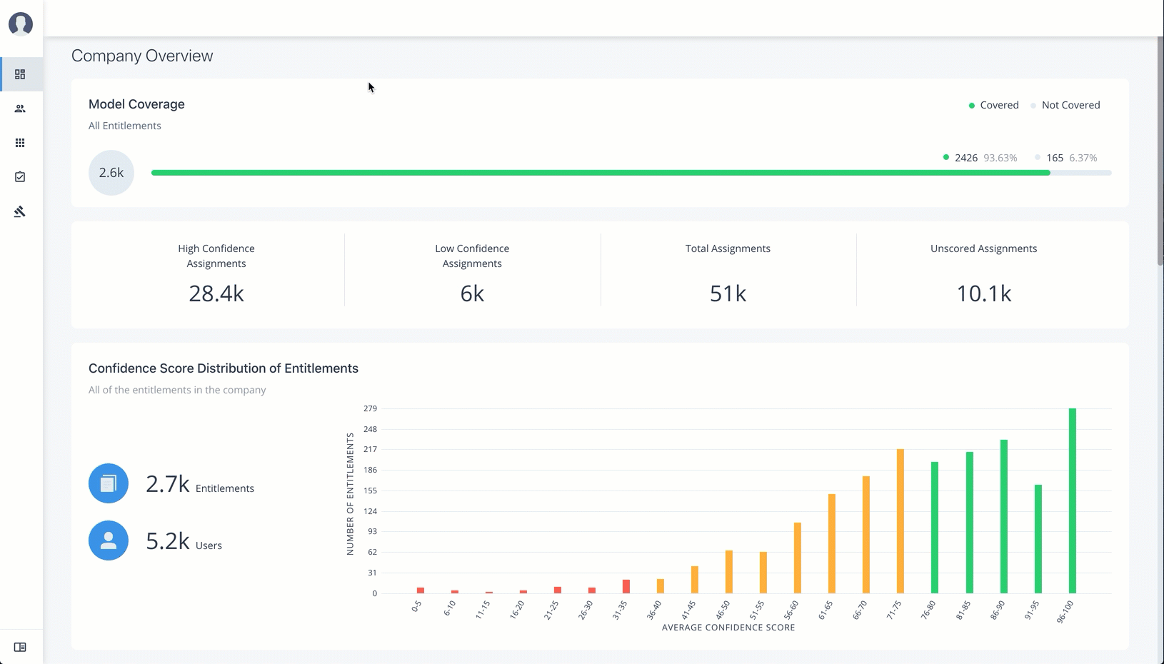This screenshot has height=664, width=1164.
Task: Open the High Confidence Assignments card
Action: (216, 274)
